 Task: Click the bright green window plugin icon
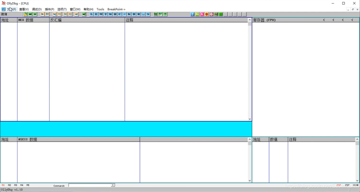coord(221,14)
